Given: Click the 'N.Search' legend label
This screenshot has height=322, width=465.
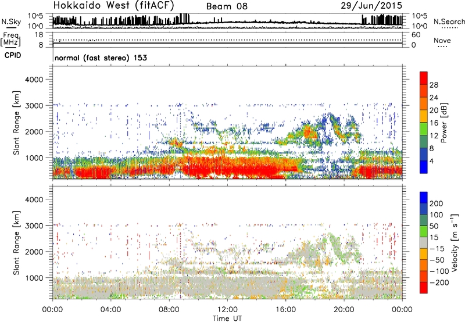Looking at the screenshot, I should 449,22.
